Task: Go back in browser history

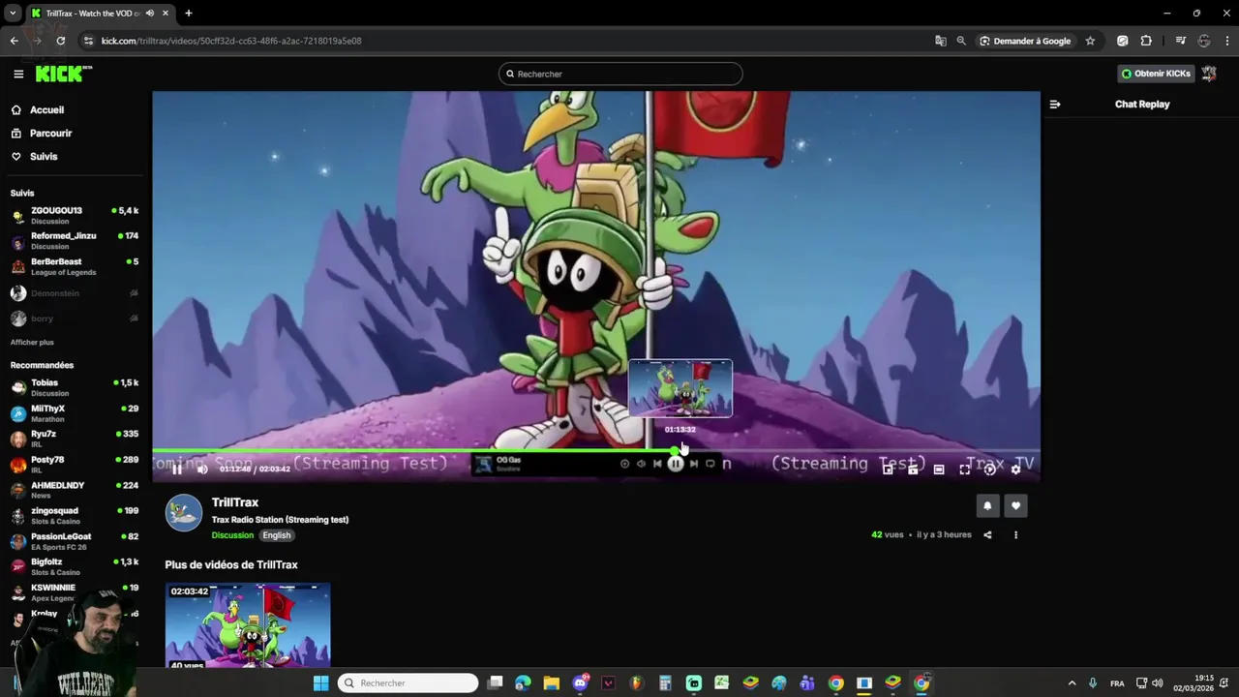Action: 14,41
